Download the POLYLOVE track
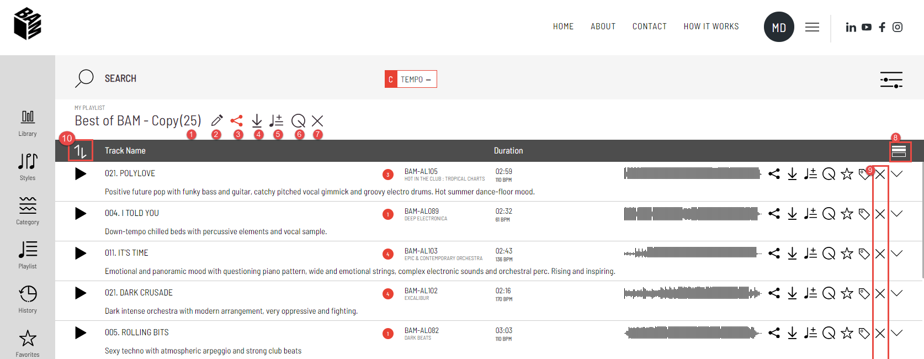The image size is (924, 359). [x=792, y=174]
